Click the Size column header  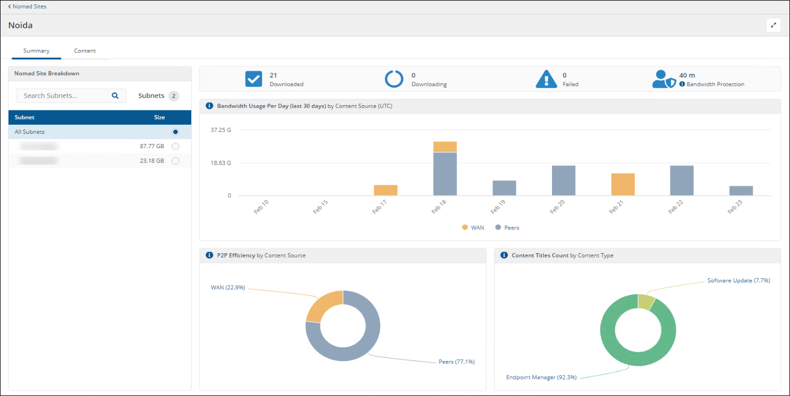[x=159, y=117]
